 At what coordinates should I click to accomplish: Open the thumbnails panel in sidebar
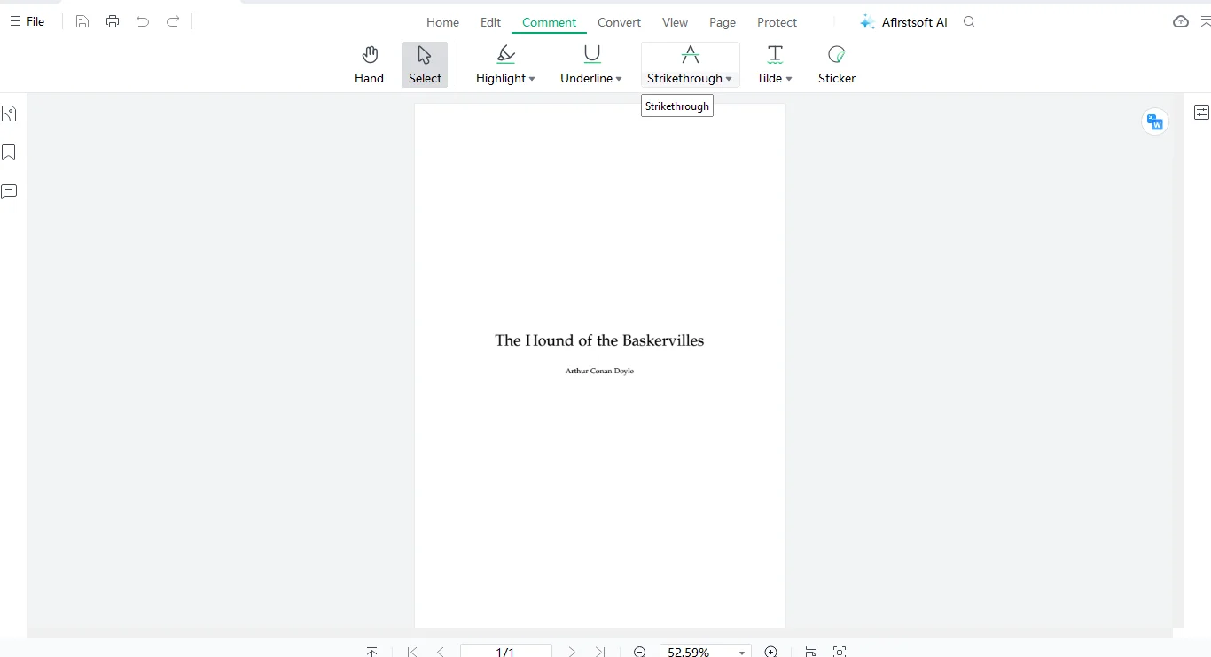pos(9,113)
